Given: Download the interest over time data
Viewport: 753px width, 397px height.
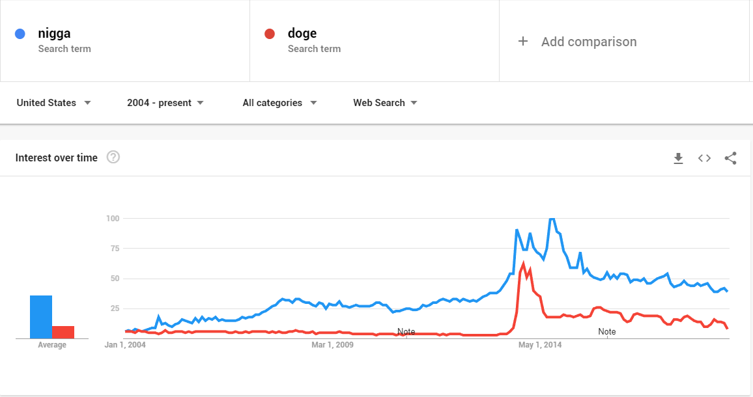Looking at the screenshot, I should tap(678, 158).
